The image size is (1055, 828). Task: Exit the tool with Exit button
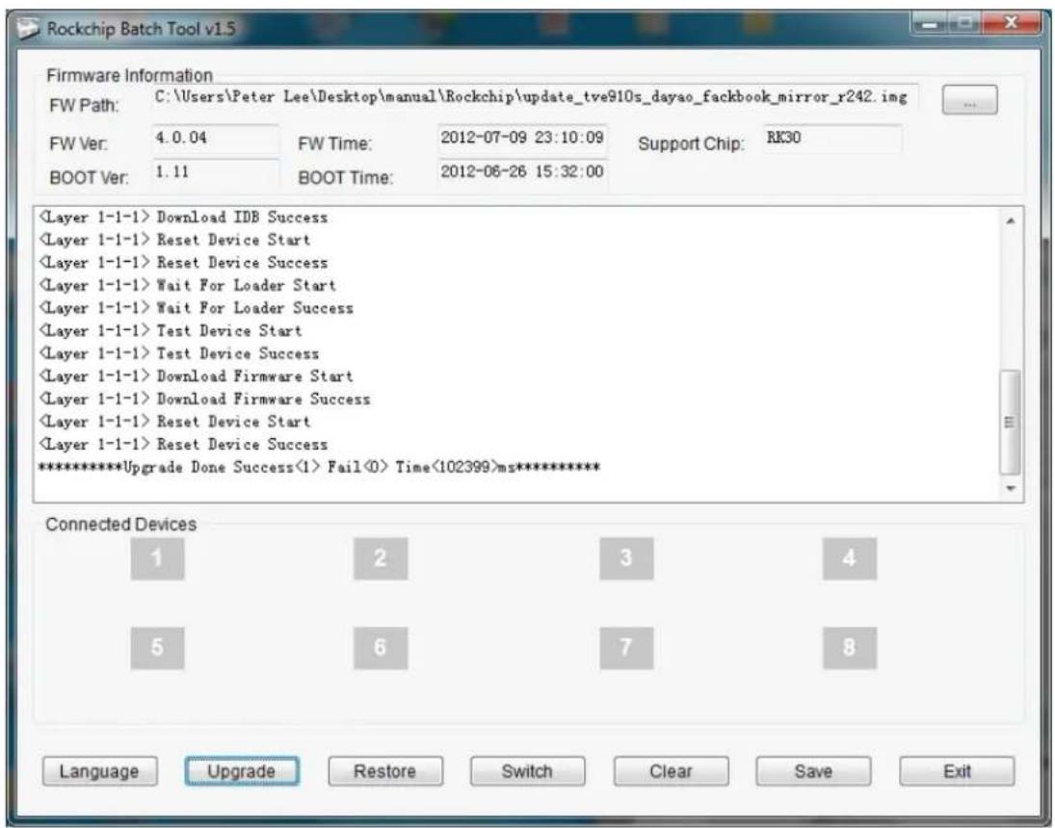pos(957,771)
